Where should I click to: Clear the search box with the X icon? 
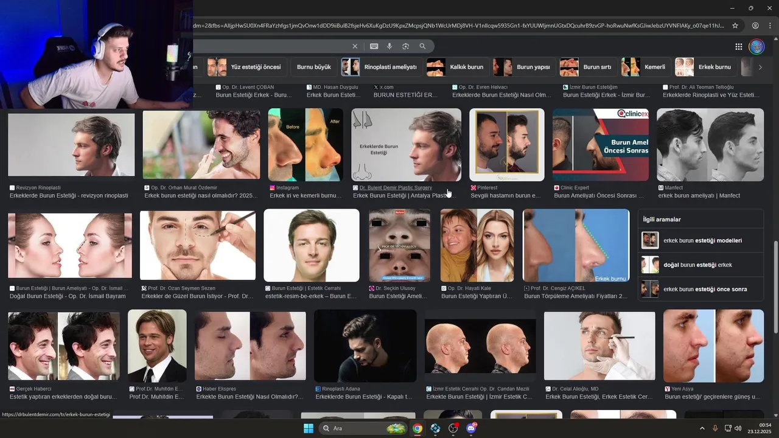click(x=355, y=46)
